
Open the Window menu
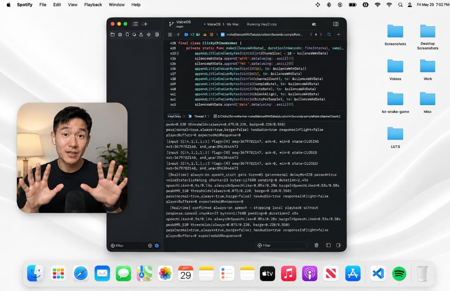coord(116,4)
